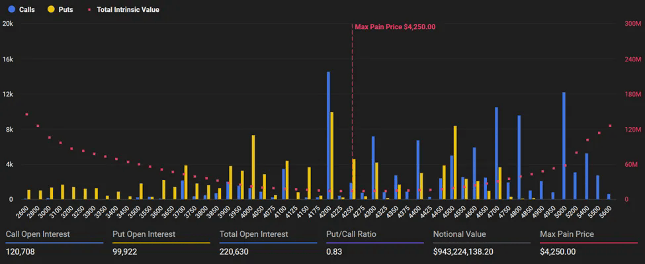This screenshot has height=264, width=645.
Task: Open the Put Open Interest stat card
Action: coord(161,243)
